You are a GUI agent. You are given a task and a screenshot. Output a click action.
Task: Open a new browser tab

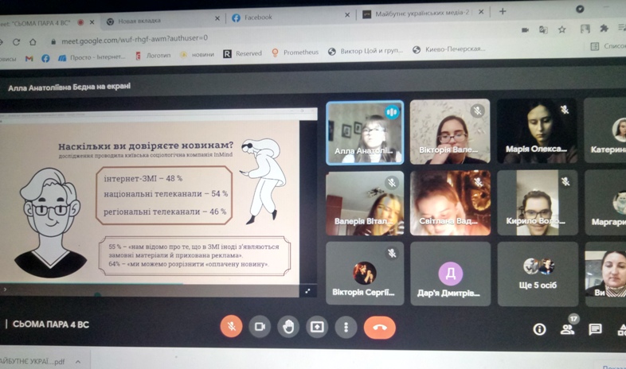point(503,11)
